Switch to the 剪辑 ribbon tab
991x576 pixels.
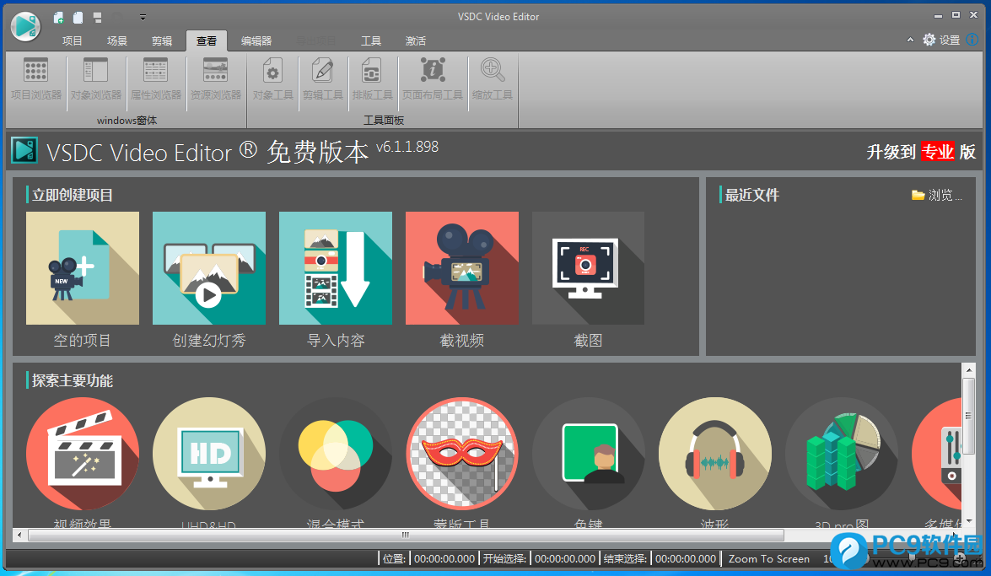162,41
